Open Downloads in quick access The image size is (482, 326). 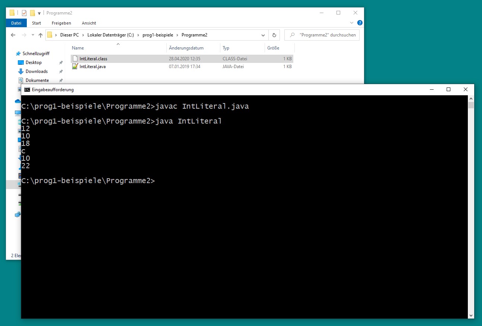tap(36, 71)
